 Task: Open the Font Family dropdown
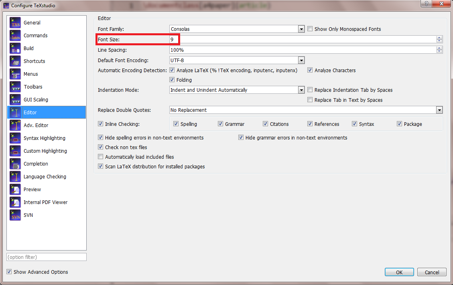pyautogui.click(x=301, y=29)
